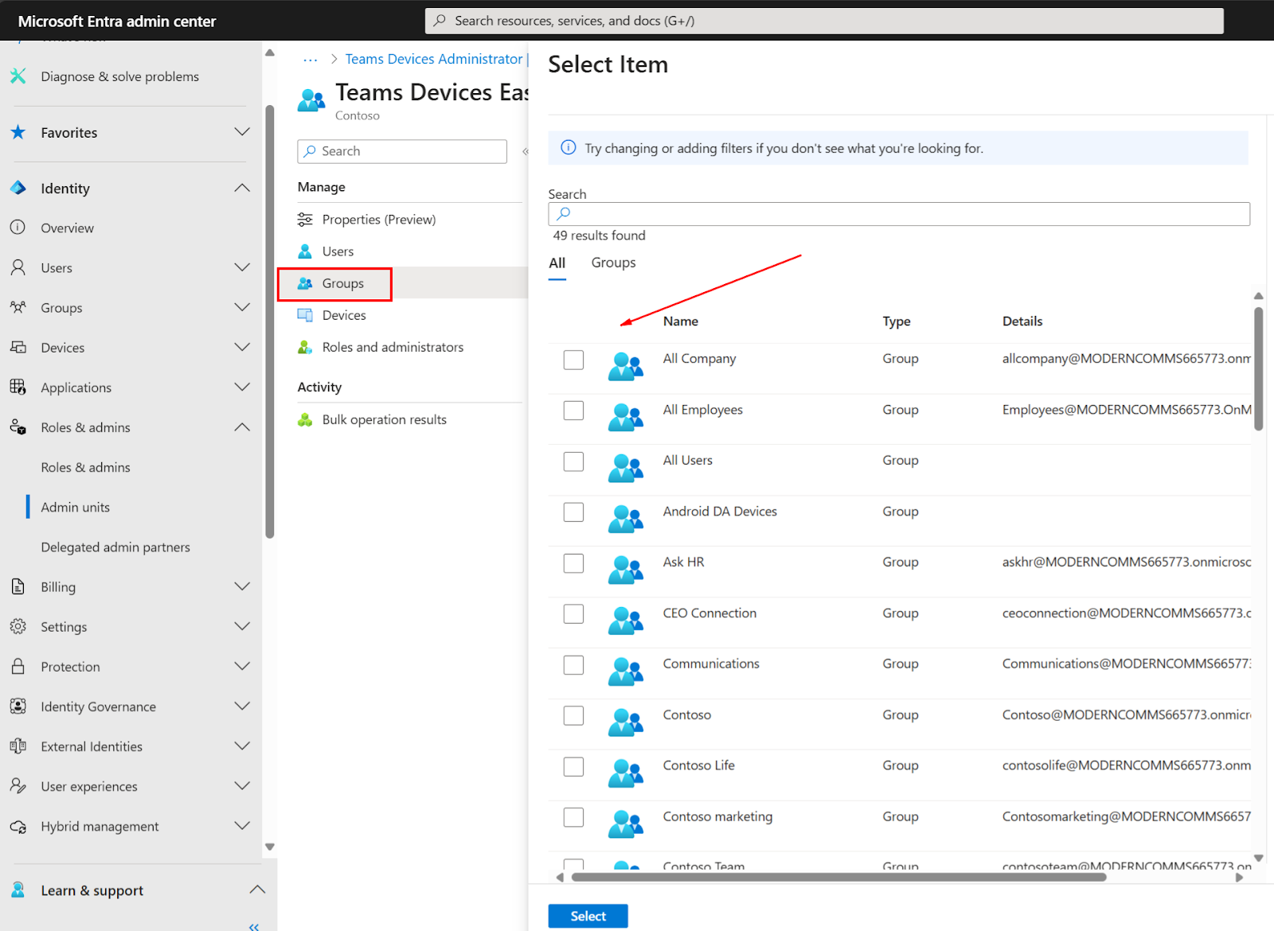Click the left sidebar vertical scrollbar
Screen dimensions: 1274x931
point(270,322)
